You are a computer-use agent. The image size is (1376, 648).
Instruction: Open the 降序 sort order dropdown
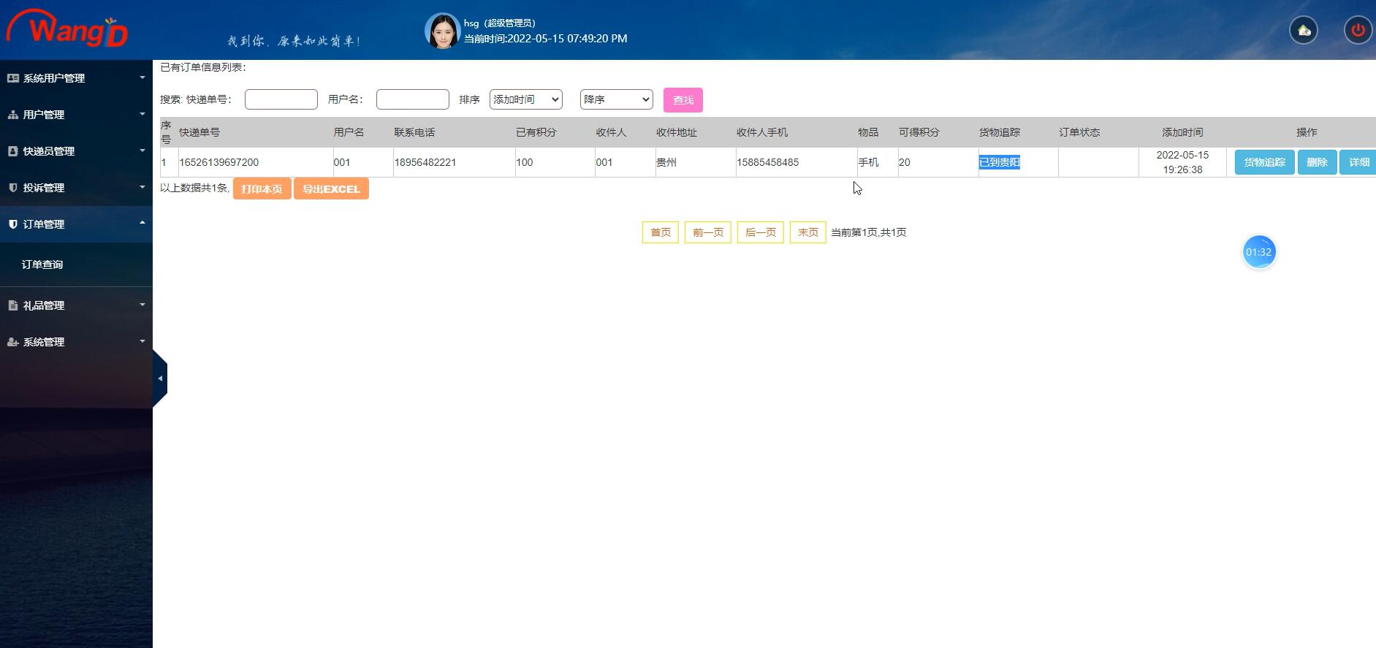coord(617,99)
